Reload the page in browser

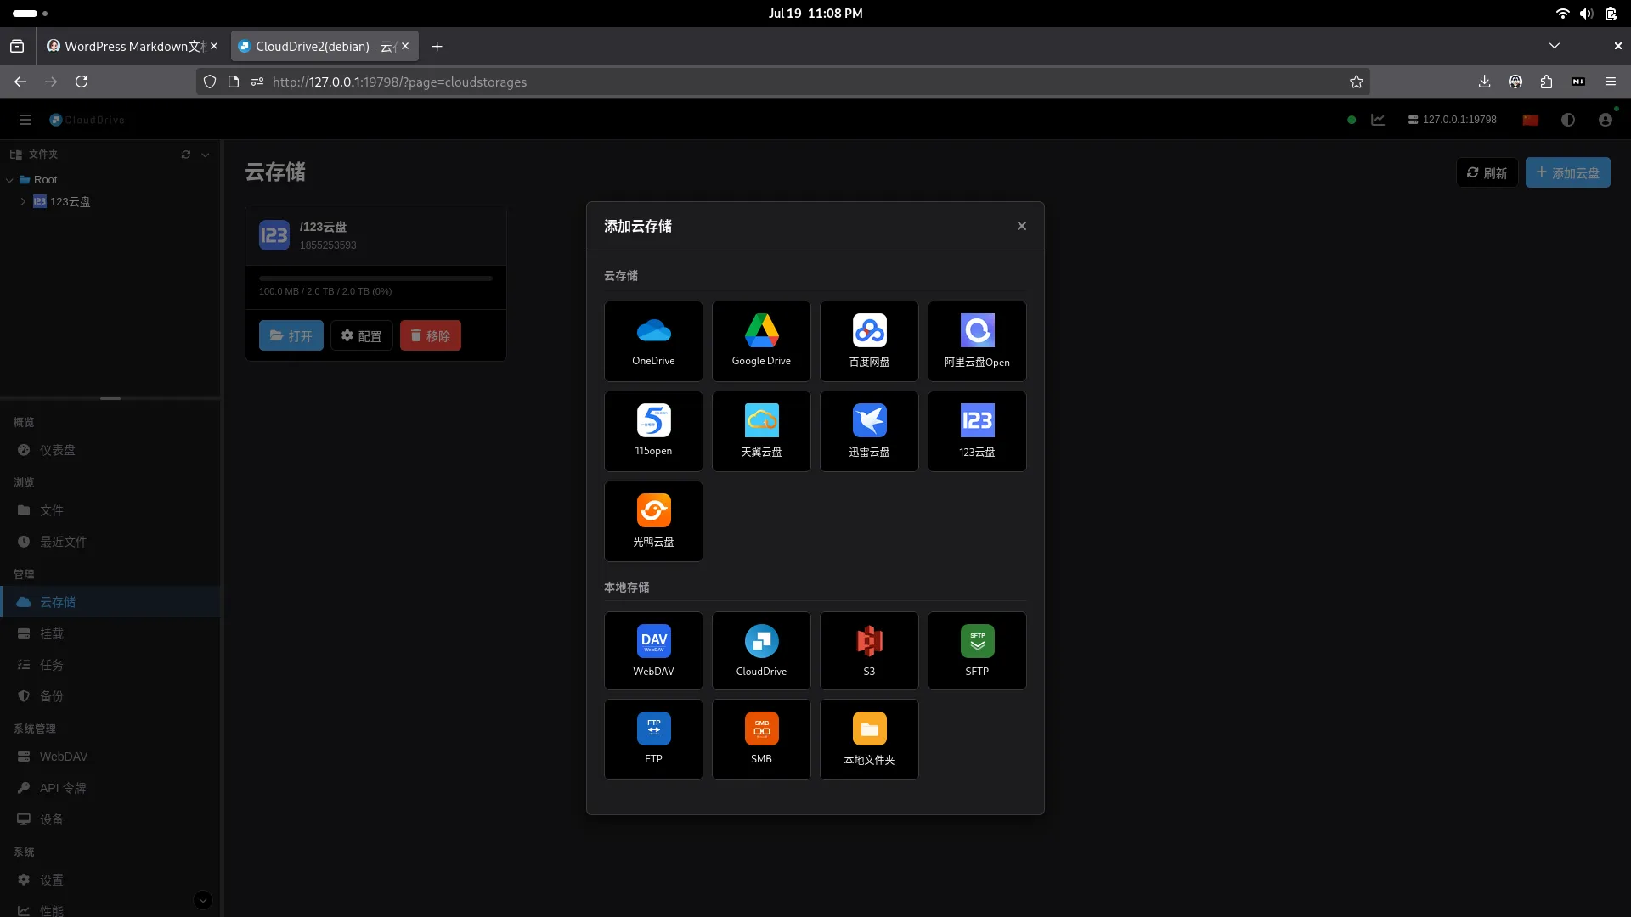coord(82,82)
